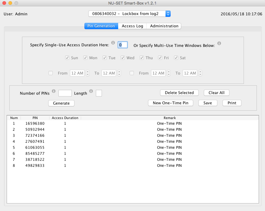This screenshot has height=211, width=265.
Task: Click the Number of PINs input field
Action: (x=65, y=93)
